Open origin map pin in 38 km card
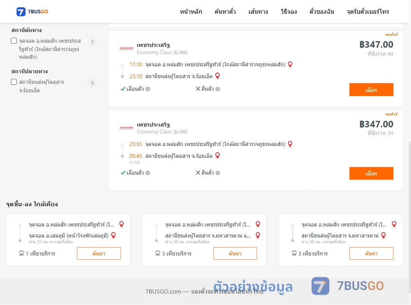The image size is (411, 305). point(258,224)
